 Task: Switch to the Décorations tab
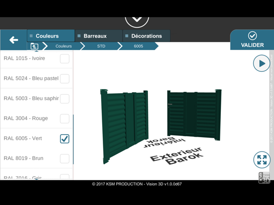click(146, 36)
